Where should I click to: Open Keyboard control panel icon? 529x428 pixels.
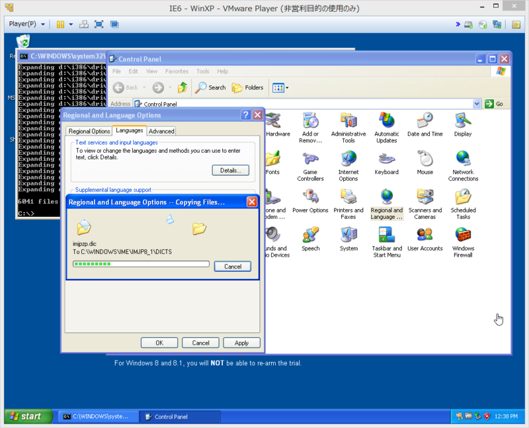tap(387, 163)
